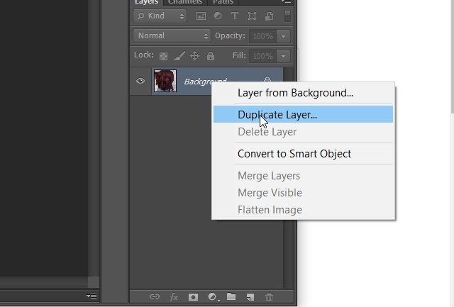Open the Opacity slider dropdown arrow
This screenshot has width=454, height=307.
coord(284,36)
